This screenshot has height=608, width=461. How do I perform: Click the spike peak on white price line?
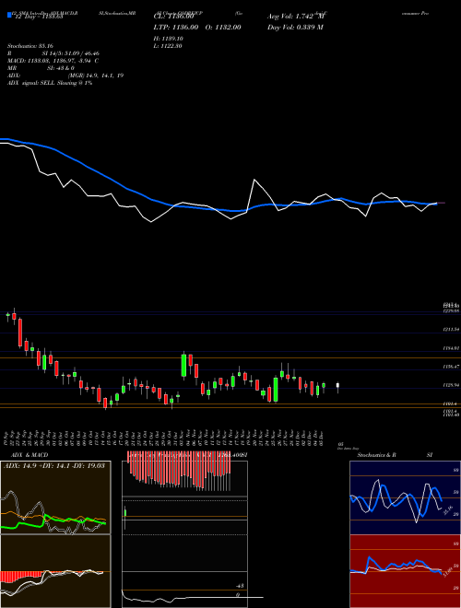coord(254,180)
